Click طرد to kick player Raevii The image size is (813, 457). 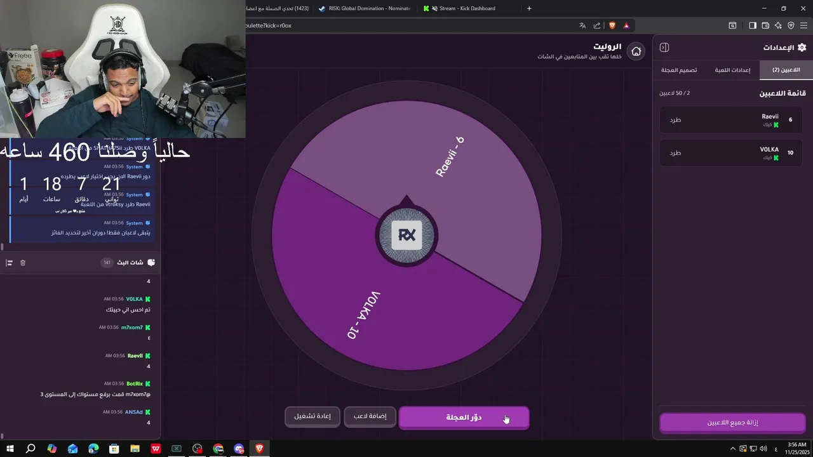point(675,120)
